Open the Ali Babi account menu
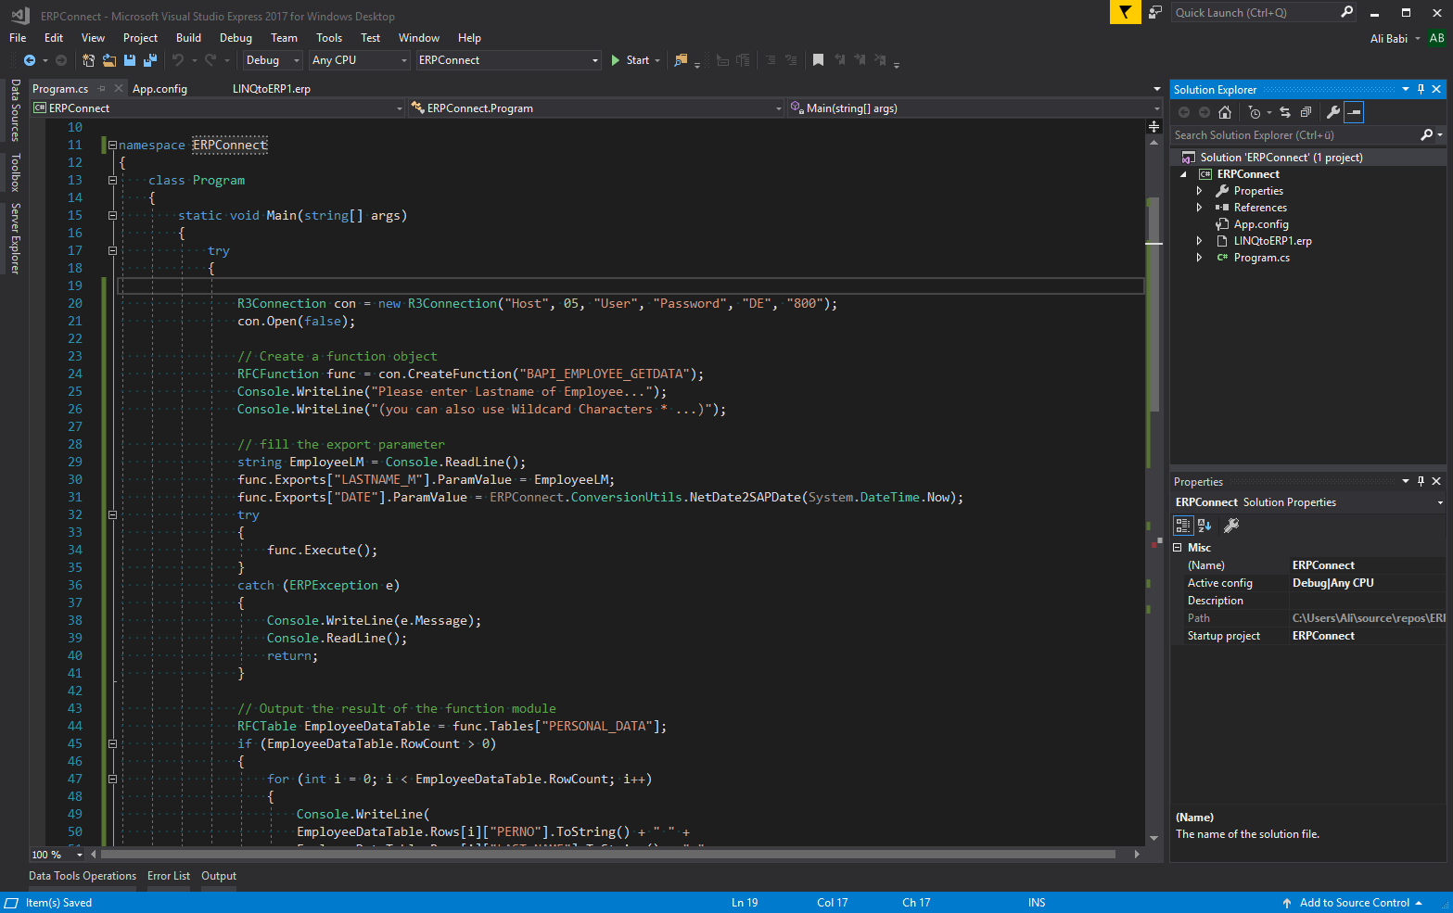Screen dimensions: 1453x913 1395,38
